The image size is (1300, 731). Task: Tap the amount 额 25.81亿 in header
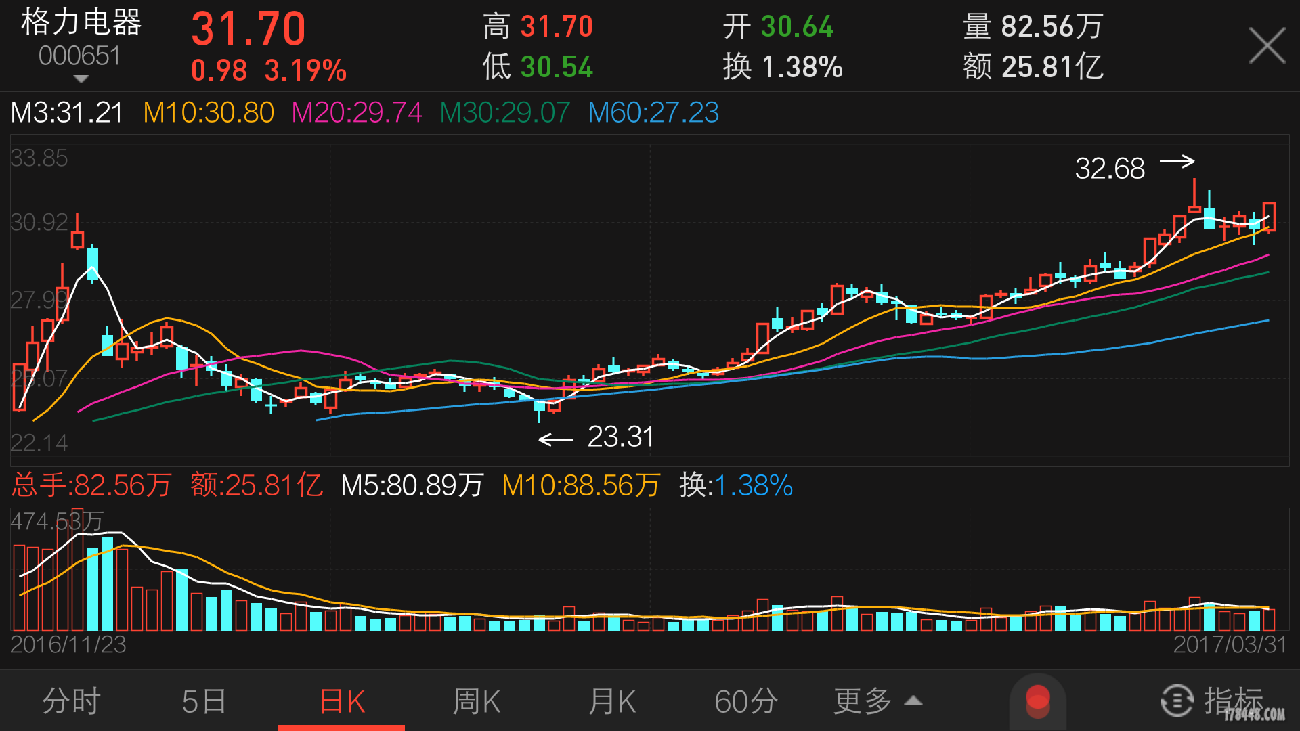point(1033,67)
